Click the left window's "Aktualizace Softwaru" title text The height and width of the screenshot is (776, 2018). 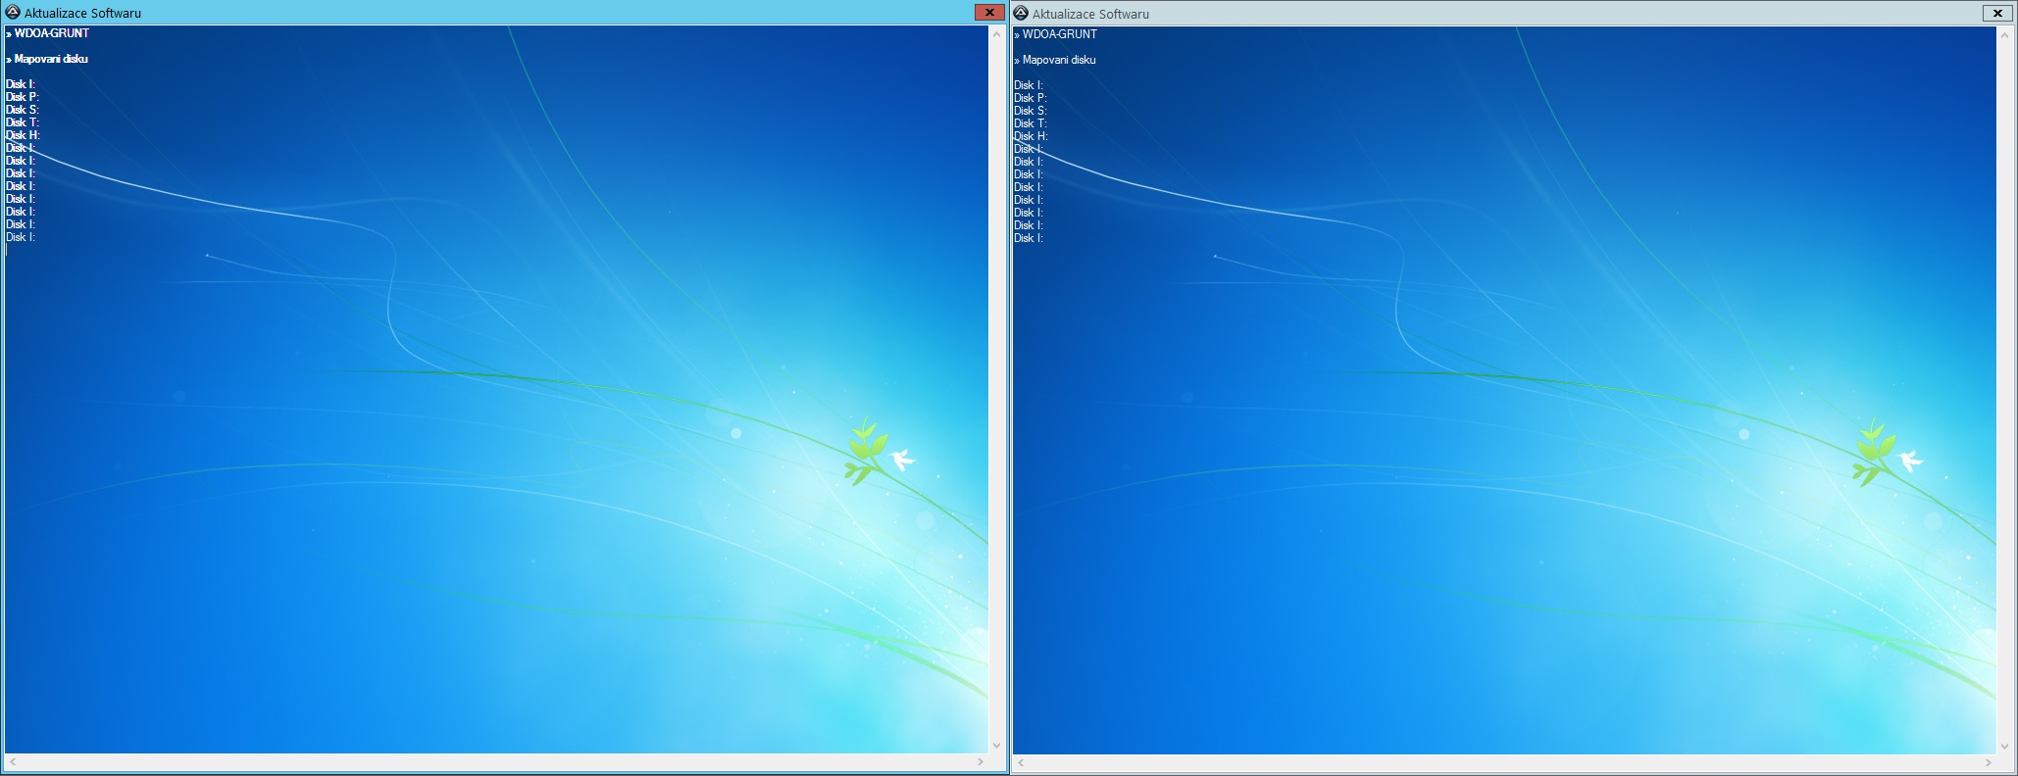click(82, 13)
